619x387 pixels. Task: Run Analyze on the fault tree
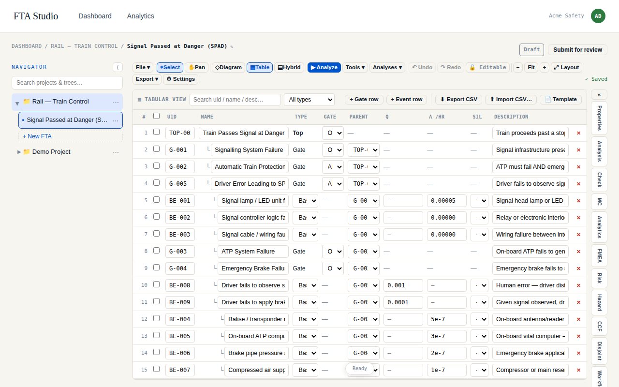[324, 68]
